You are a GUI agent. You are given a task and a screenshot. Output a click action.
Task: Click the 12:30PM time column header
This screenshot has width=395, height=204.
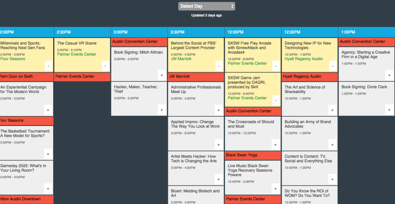click(309, 32)
